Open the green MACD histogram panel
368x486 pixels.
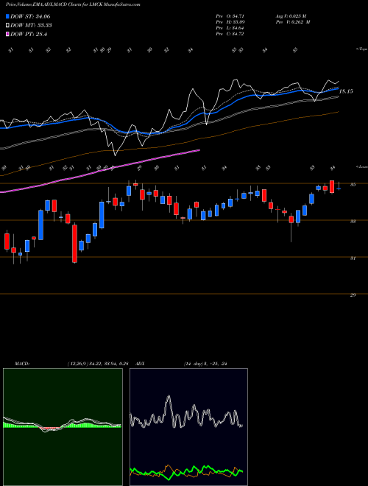tap(63, 427)
